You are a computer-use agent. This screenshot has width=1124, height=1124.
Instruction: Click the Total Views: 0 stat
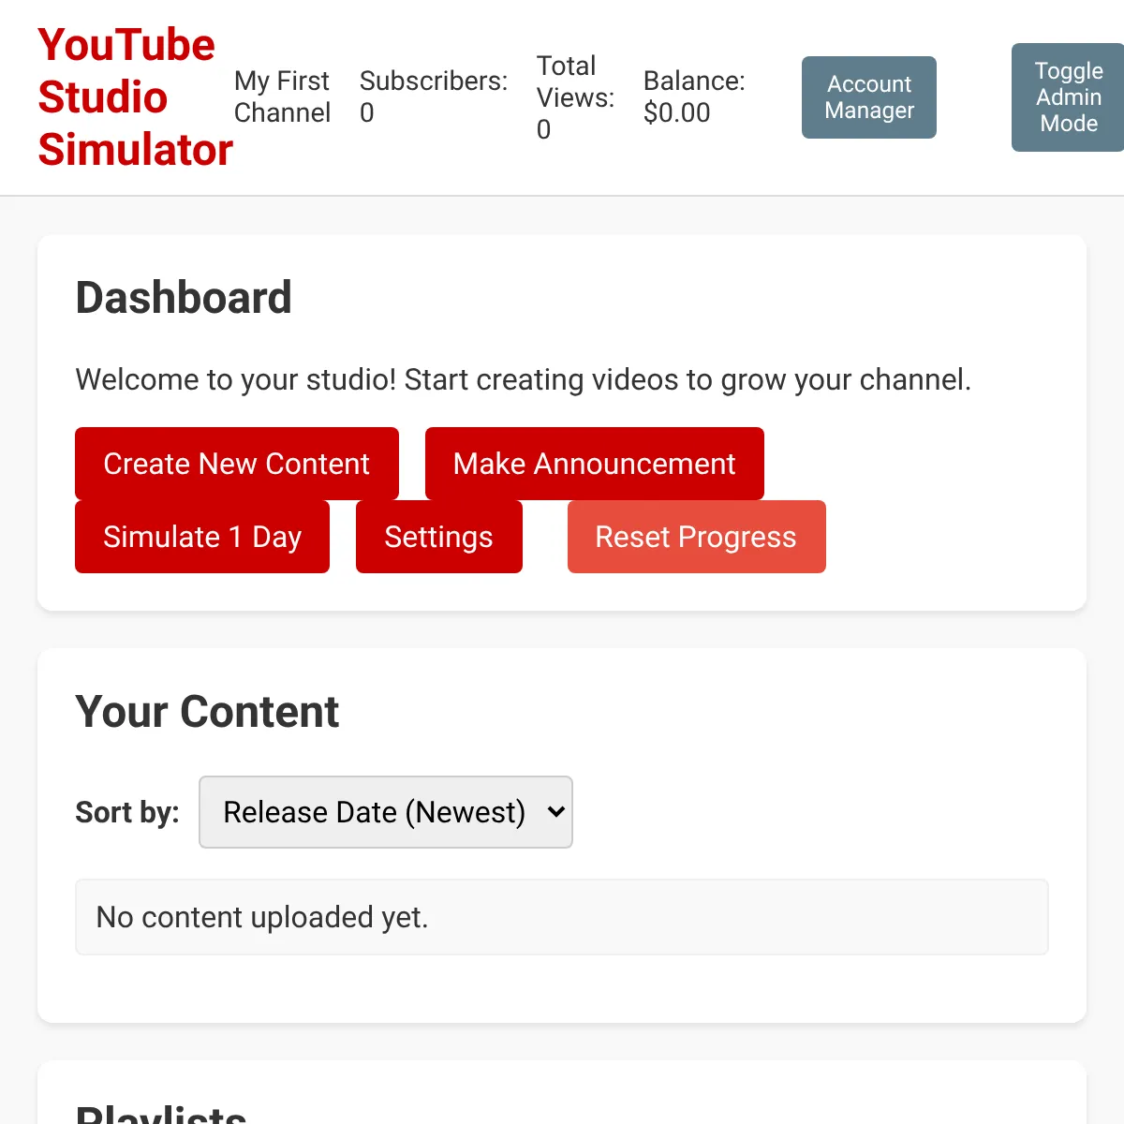point(575,97)
